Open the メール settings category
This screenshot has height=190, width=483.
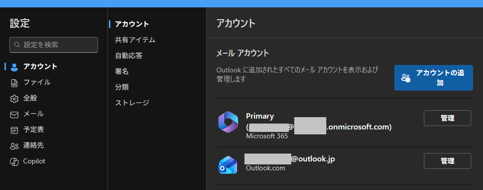34,114
